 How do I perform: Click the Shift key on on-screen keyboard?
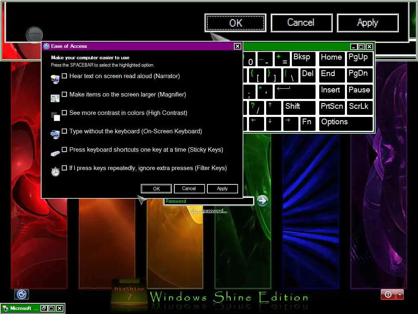coord(299,108)
